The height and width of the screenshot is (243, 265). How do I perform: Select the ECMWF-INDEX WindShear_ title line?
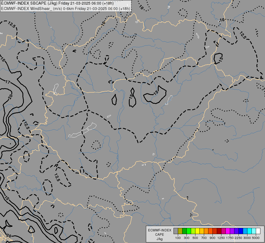66,9
